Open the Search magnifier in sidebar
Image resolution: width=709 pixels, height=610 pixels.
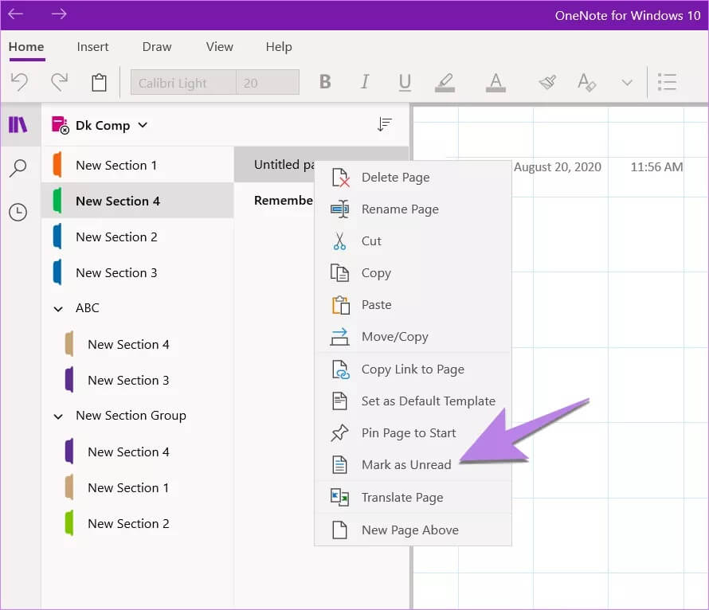[x=18, y=168]
